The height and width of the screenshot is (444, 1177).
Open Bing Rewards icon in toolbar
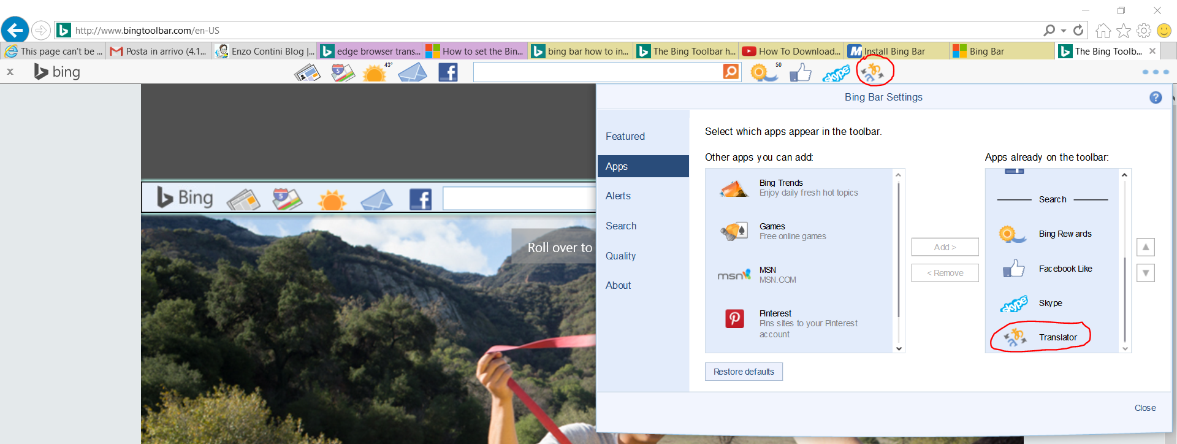tap(763, 73)
